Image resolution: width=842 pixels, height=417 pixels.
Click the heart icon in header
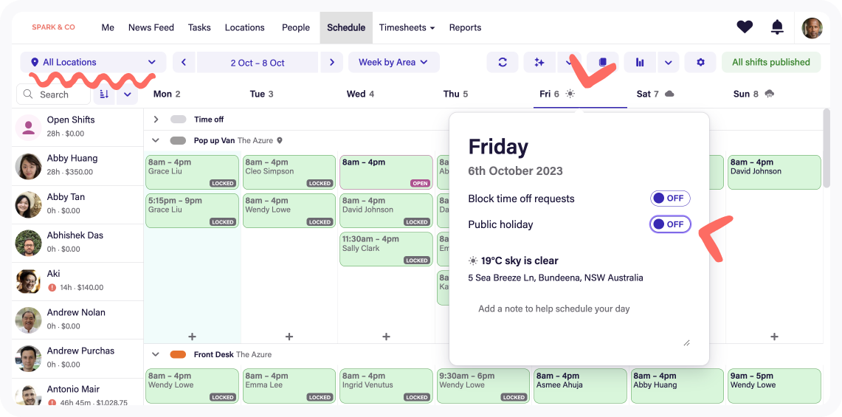745,27
